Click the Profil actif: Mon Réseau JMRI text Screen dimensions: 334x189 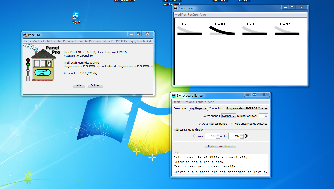82,63
